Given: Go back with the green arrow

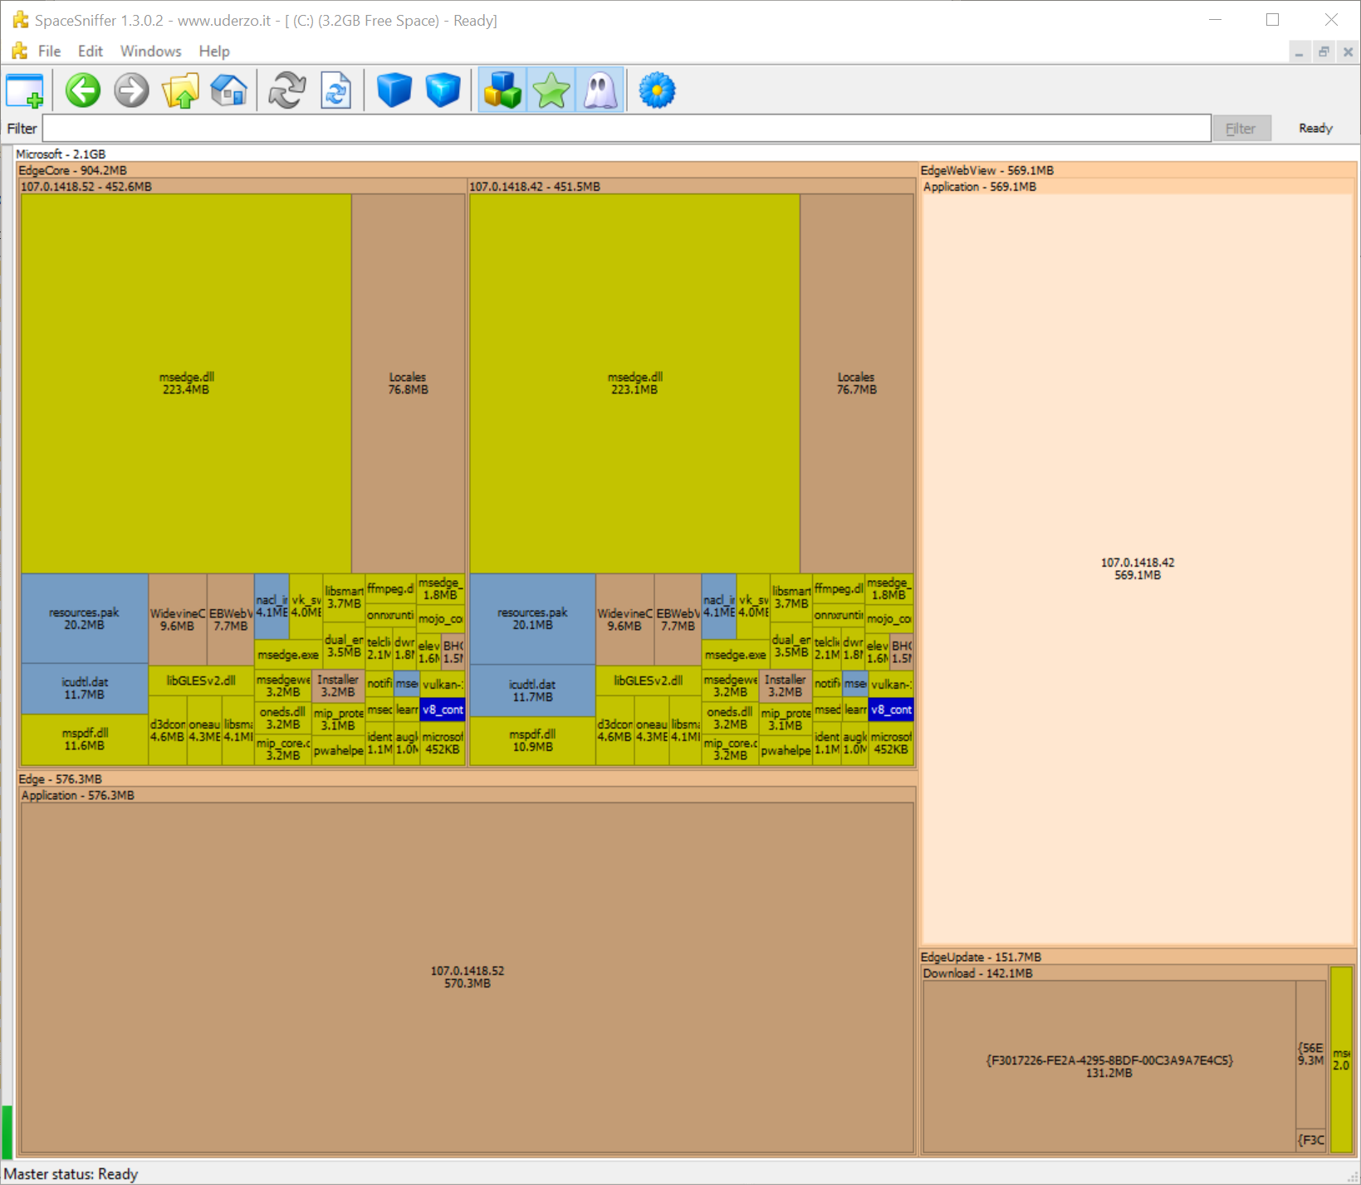Looking at the screenshot, I should point(83,90).
